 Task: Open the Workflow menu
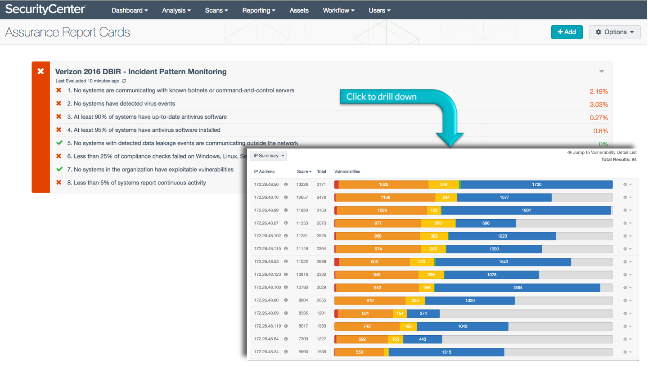pyautogui.click(x=338, y=10)
